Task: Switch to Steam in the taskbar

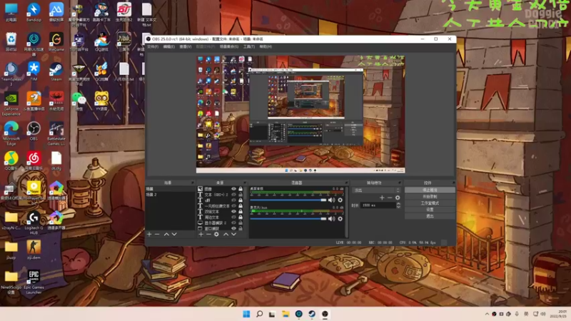Action: pyautogui.click(x=312, y=314)
